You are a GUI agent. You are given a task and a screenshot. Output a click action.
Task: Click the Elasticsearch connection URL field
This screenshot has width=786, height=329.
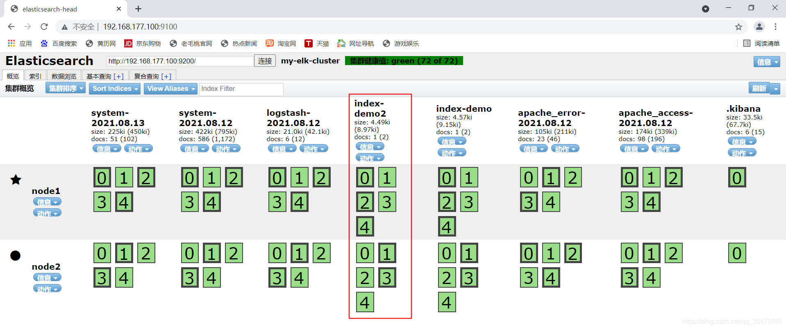tap(180, 61)
